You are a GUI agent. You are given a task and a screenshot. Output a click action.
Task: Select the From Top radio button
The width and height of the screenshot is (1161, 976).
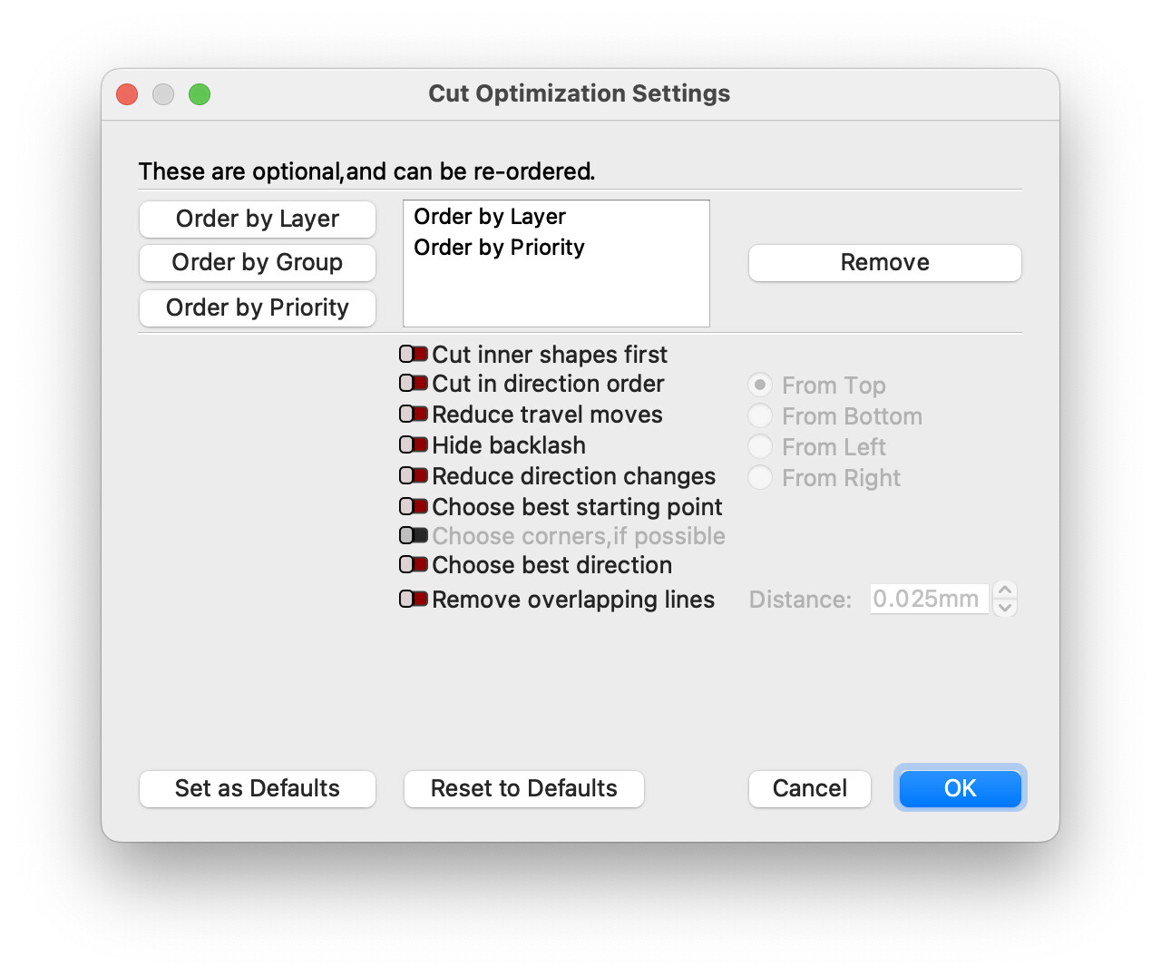click(x=760, y=386)
